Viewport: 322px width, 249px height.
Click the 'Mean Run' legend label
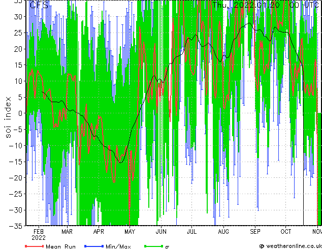[61, 246]
